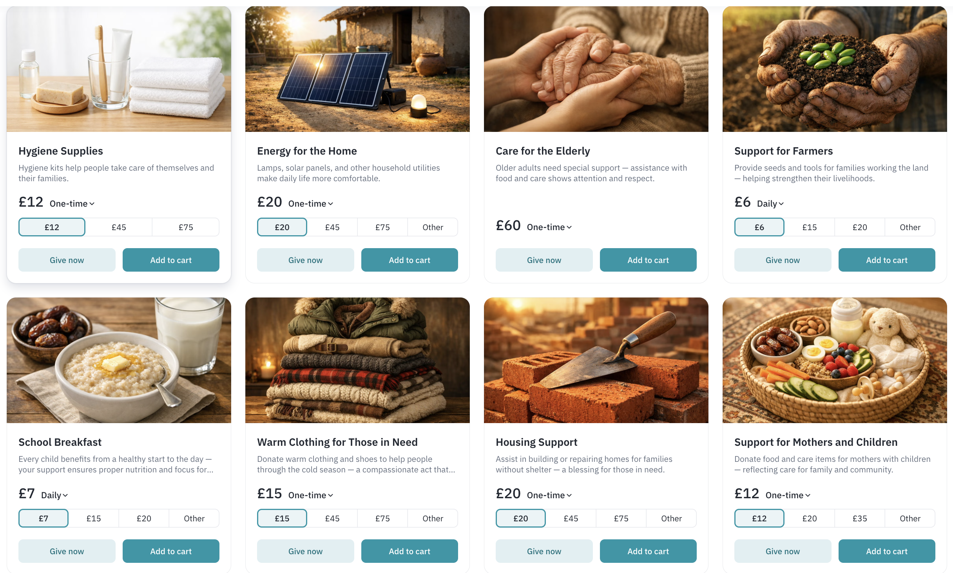
Task: Choose Other amount for Housing Support
Action: pos(671,518)
